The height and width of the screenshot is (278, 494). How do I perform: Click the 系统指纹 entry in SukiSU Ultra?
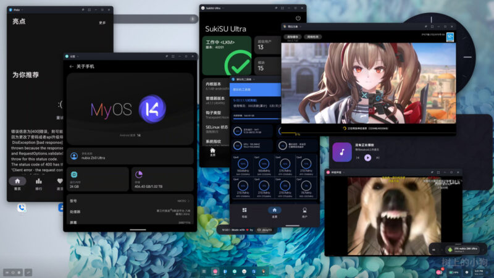point(217,143)
